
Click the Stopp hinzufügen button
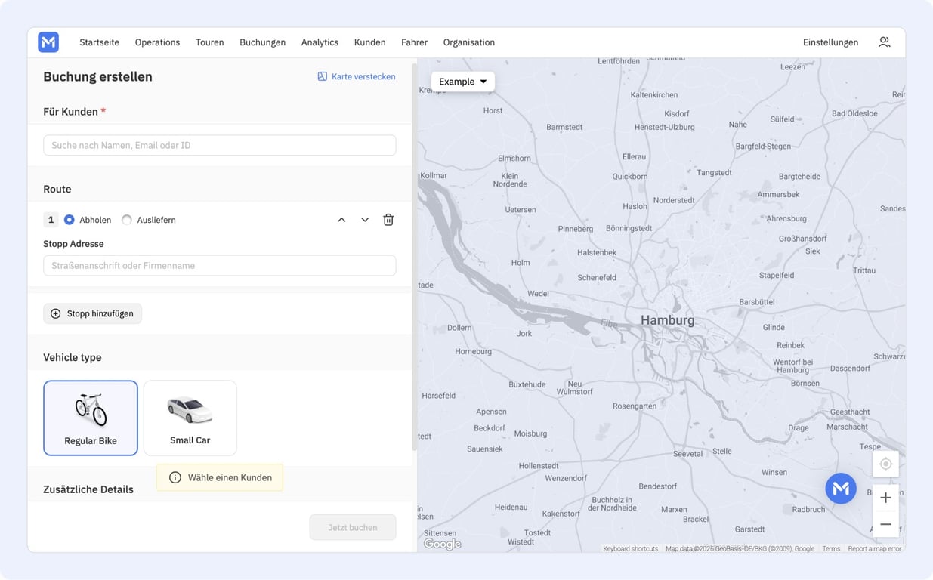tap(92, 313)
